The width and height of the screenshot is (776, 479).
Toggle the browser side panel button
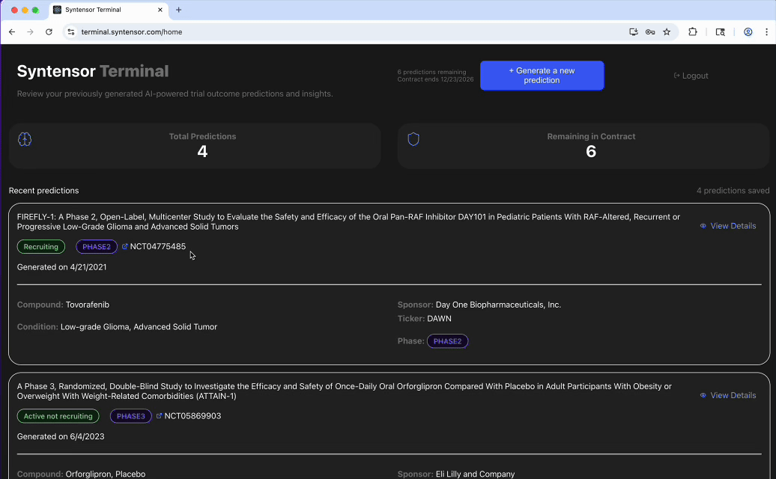pos(721,32)
